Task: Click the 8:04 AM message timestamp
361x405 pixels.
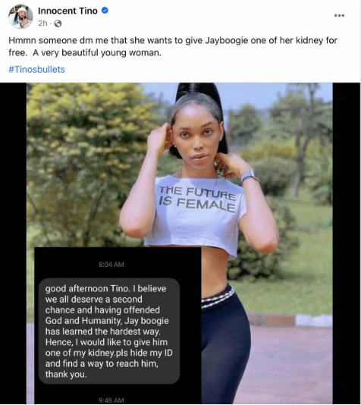Action: [111, 265]
